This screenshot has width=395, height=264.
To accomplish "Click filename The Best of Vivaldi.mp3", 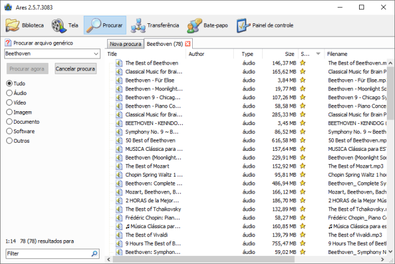I will 355,235.
